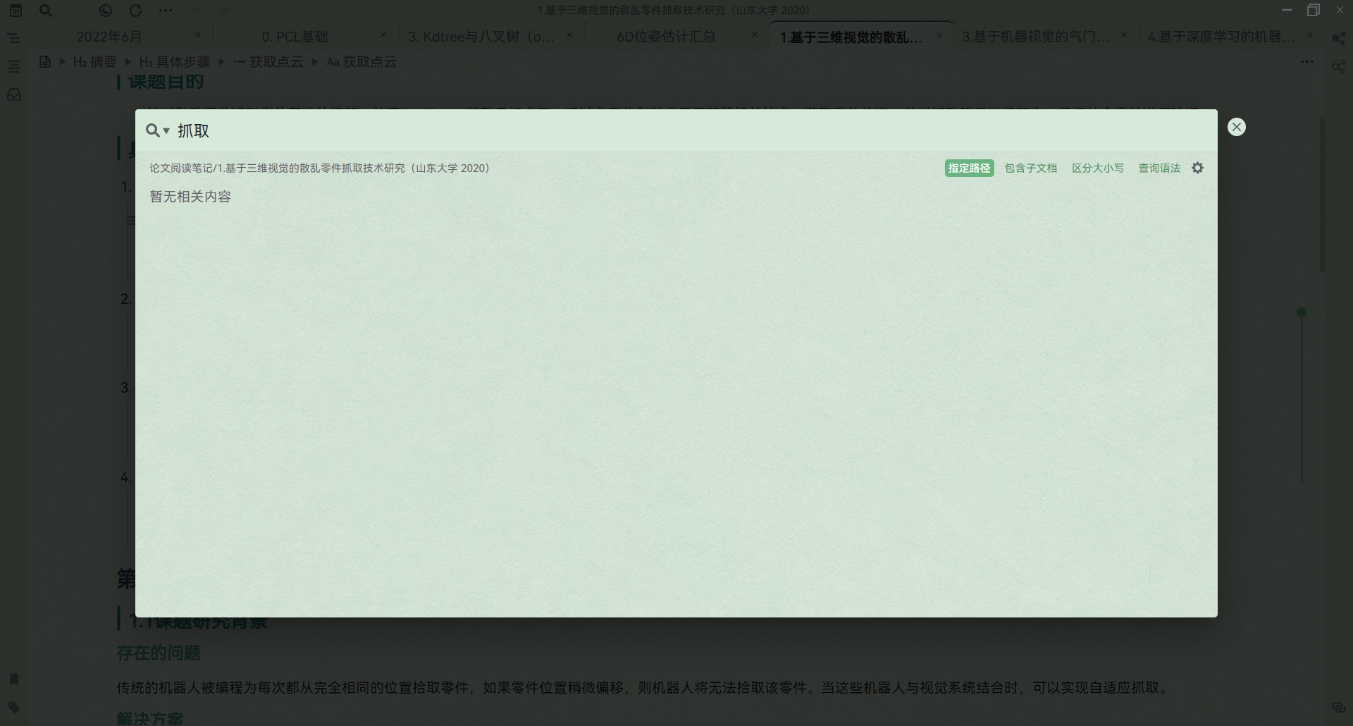The width and height of the screenshot is (1353, 726).
Task: Click the 课题目的 heading in document
Action: (x=166, y=82)
